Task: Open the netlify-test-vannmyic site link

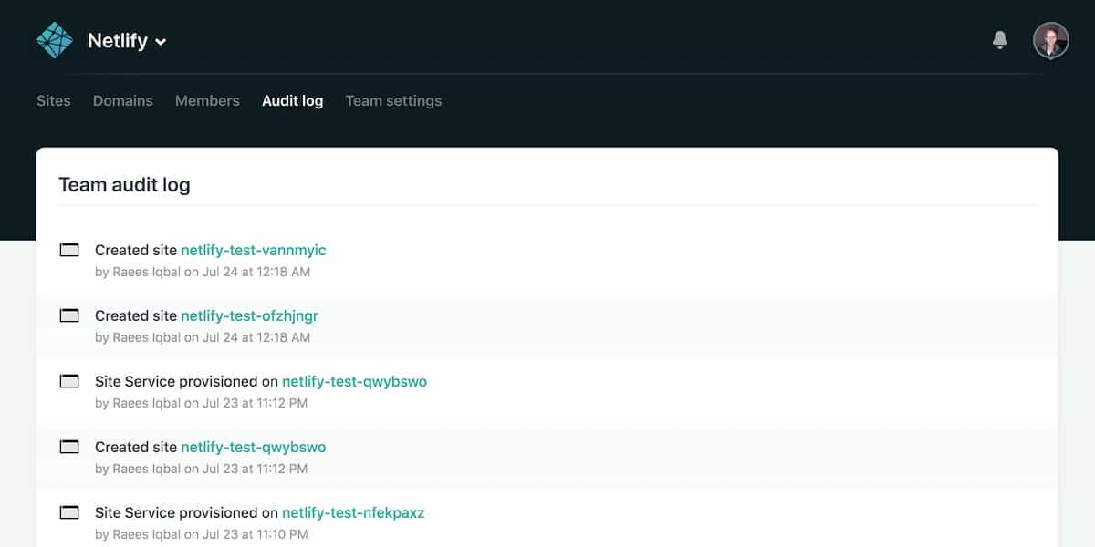Action: coord(253,250)
